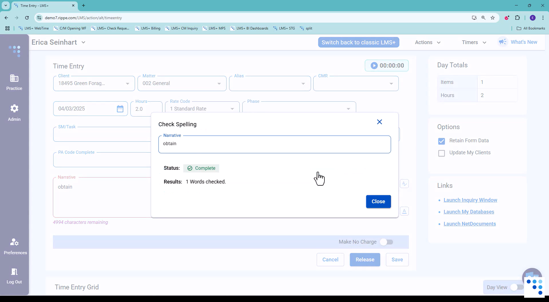The image size is (549, 302).
Task: Open the text underline formatting icon
Action: pos(404,211)
